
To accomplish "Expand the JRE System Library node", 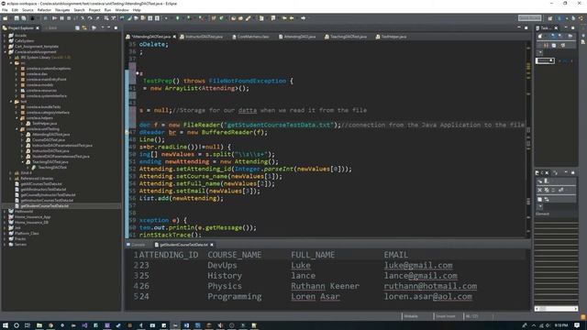I will tap(10, 58).
